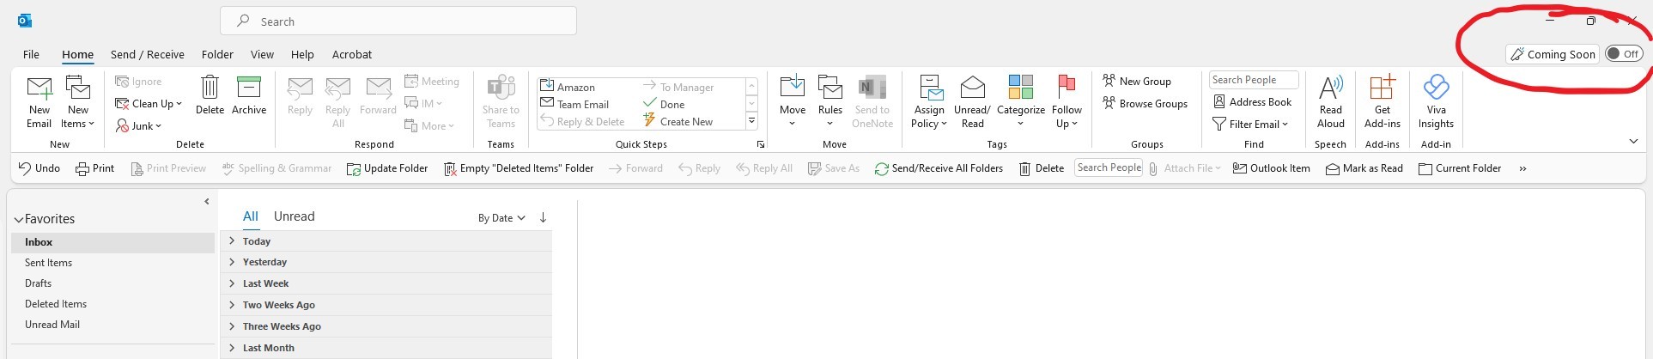Click the Unread/Read envelope icon

pos(972,87)
